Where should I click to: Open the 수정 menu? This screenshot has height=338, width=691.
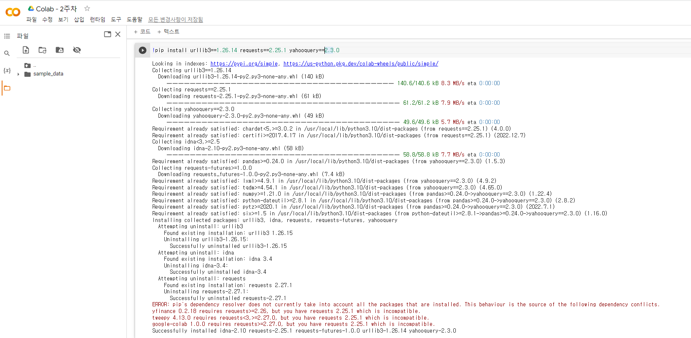47,20
